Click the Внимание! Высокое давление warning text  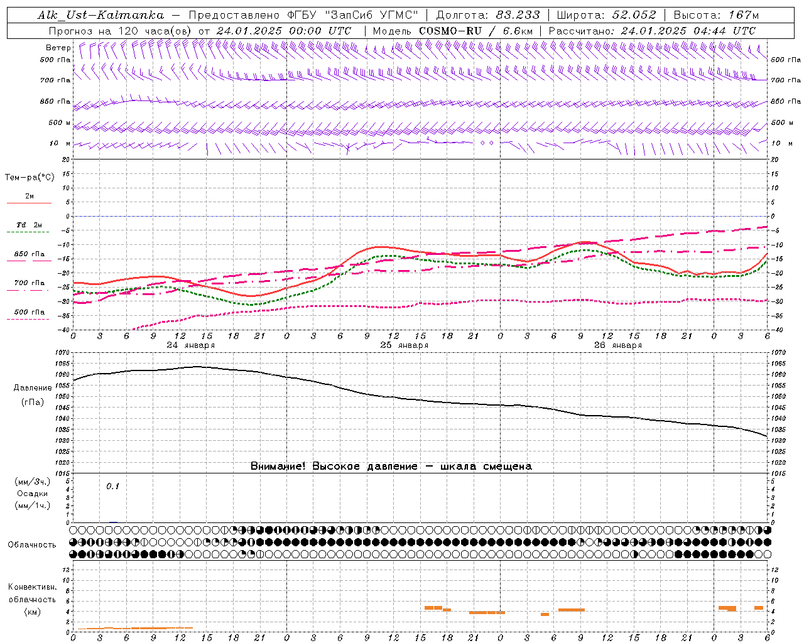point(391,466)
